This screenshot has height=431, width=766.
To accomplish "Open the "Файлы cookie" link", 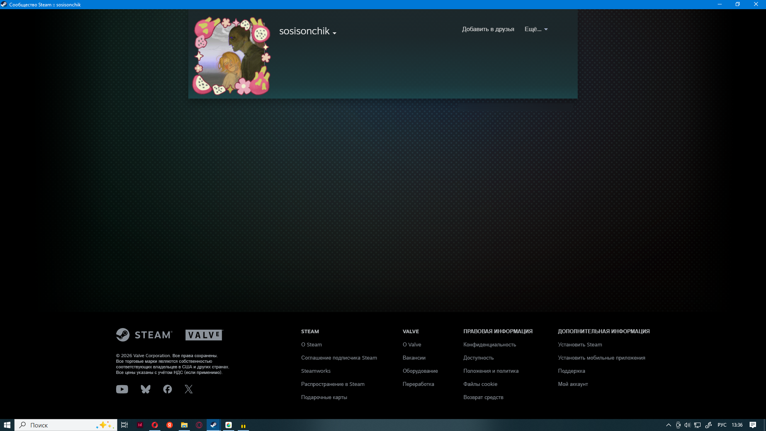I will [x=480, y=384].
